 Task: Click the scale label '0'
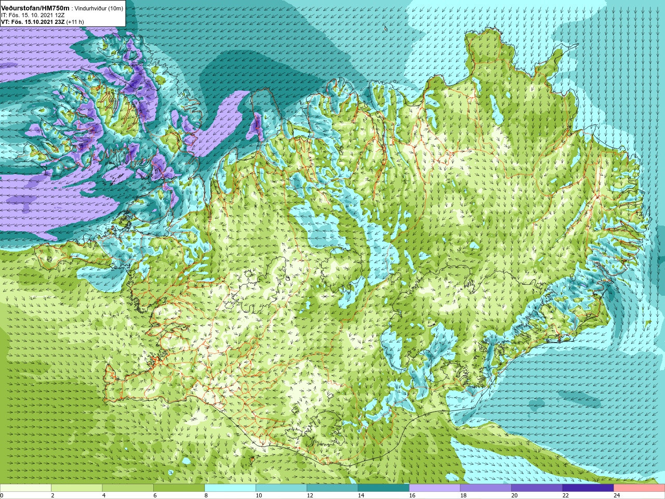2,495
